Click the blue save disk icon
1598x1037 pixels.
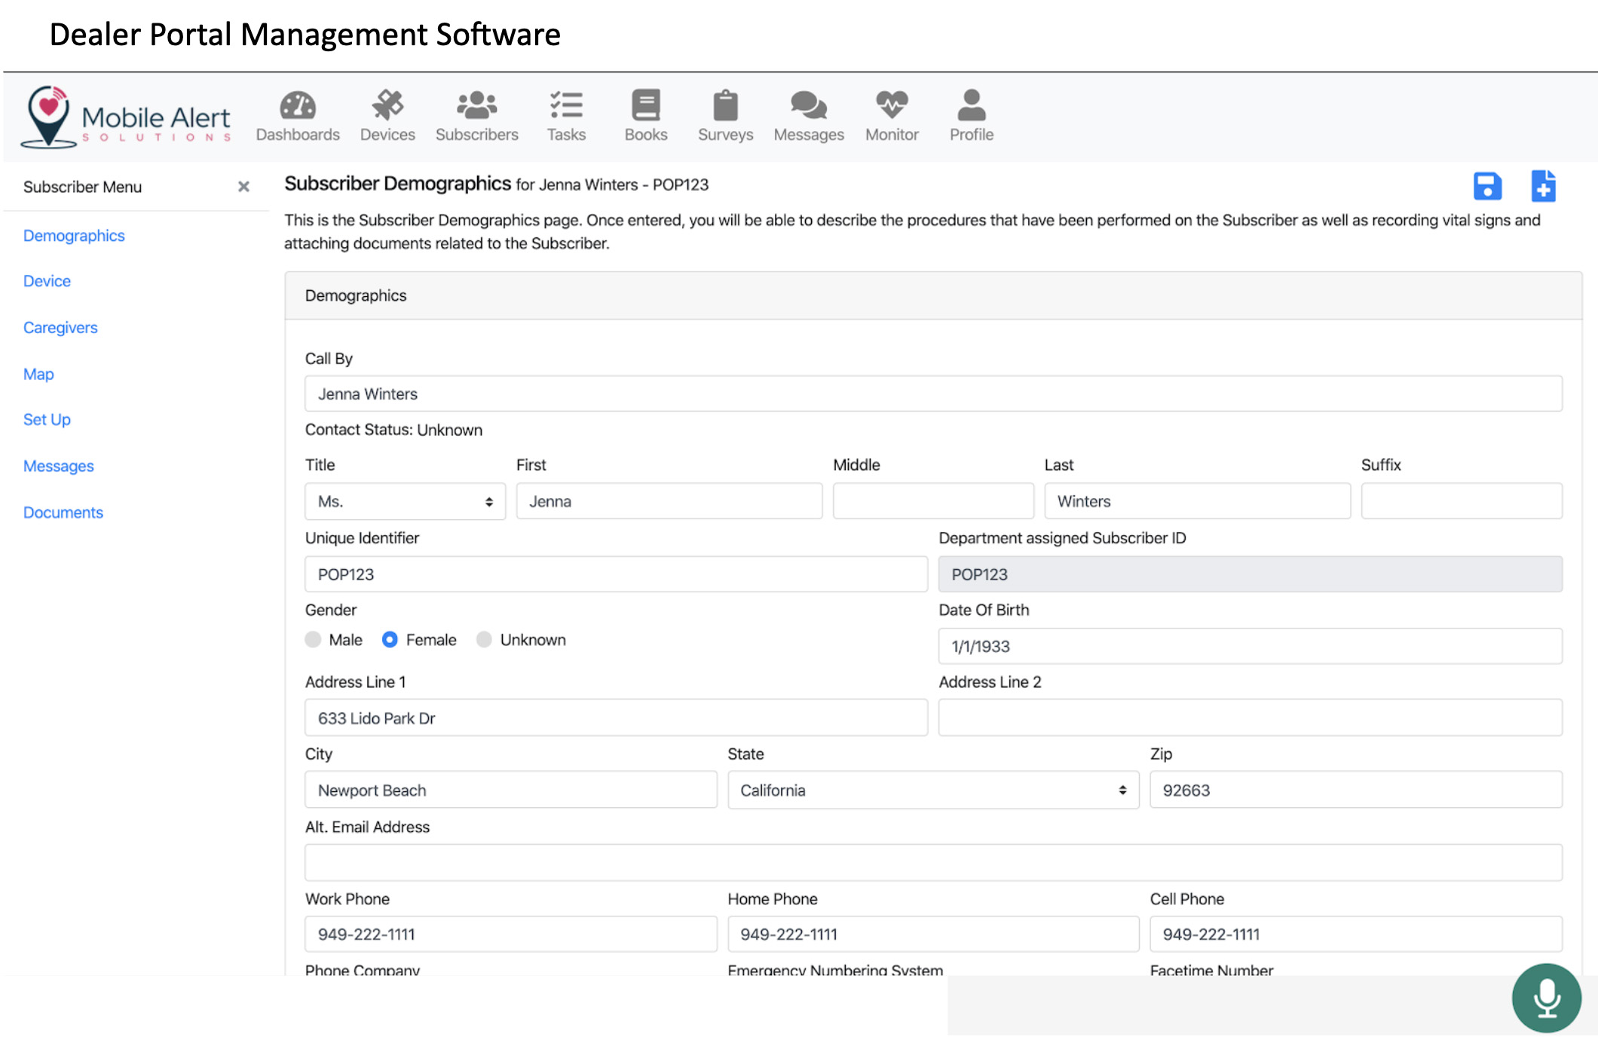pyautogui.click(x=1487, y=186)
